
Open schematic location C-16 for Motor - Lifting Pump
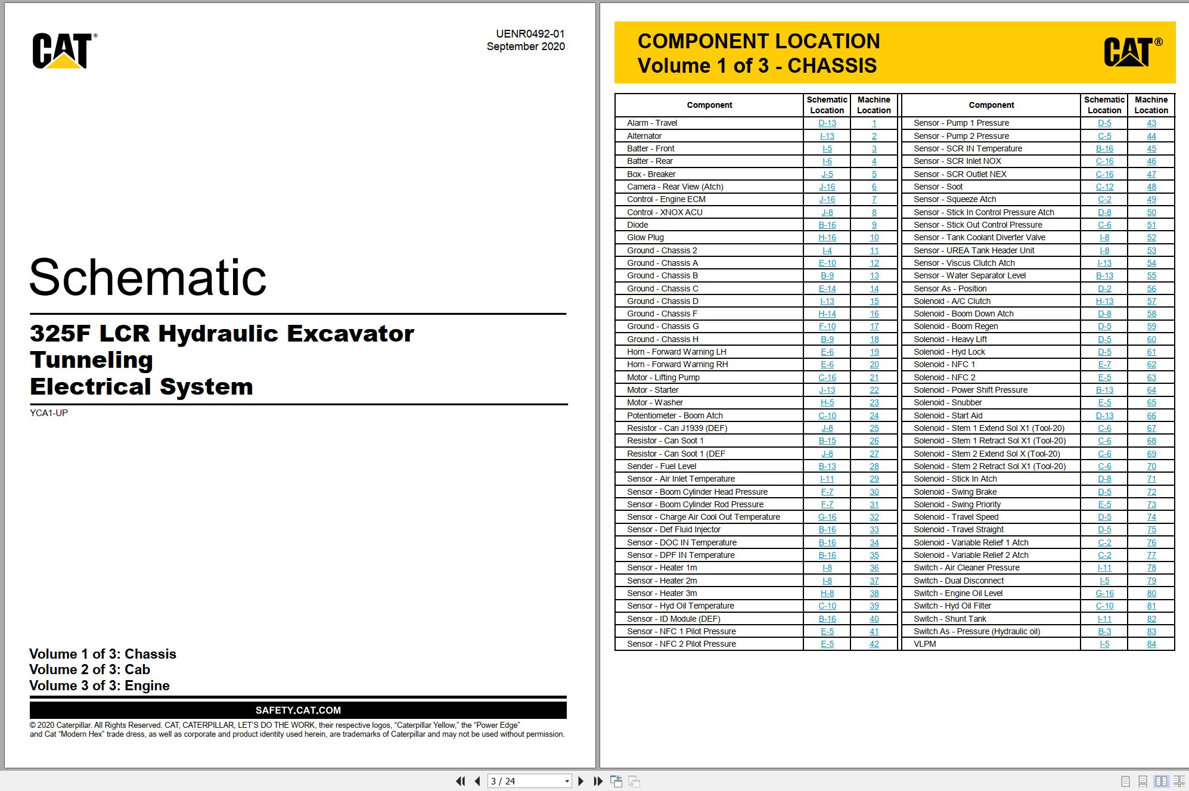[x=827, y=377]
